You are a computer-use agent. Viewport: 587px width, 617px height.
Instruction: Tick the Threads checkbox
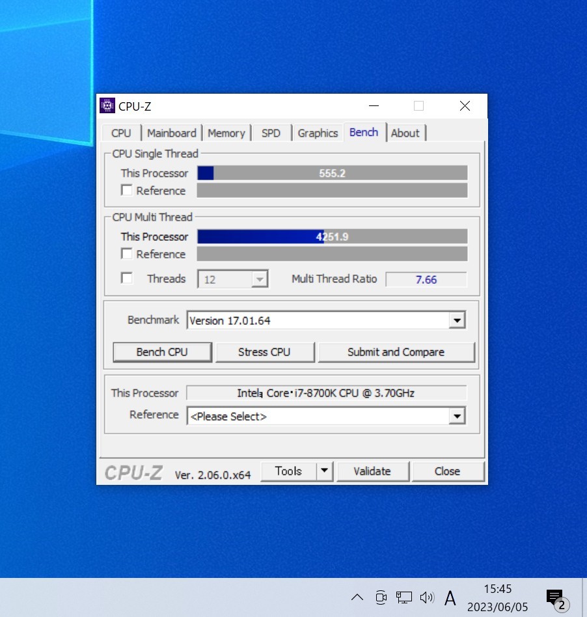pos(127,278)
